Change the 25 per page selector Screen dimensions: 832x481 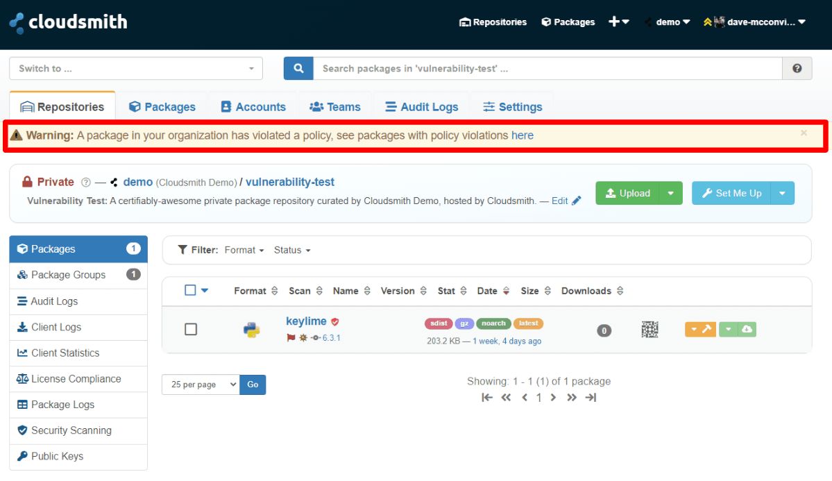200,384
